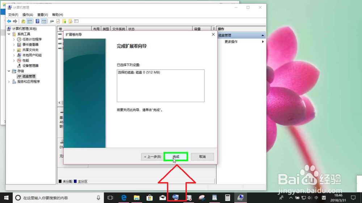Click the taskbar search box
362x203 pixels.
coord(58,198)
